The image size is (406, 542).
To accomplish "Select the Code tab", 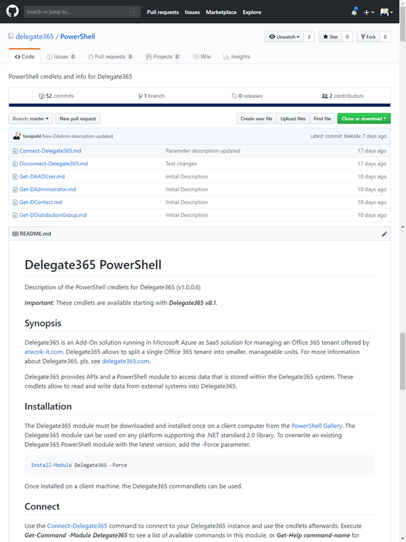I will point(24,57).
